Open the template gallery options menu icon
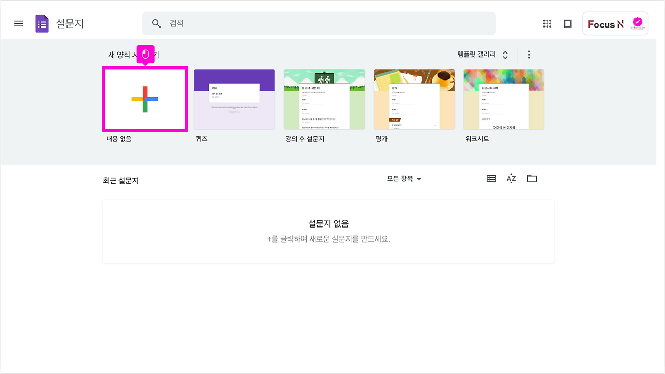 point(529,54)
